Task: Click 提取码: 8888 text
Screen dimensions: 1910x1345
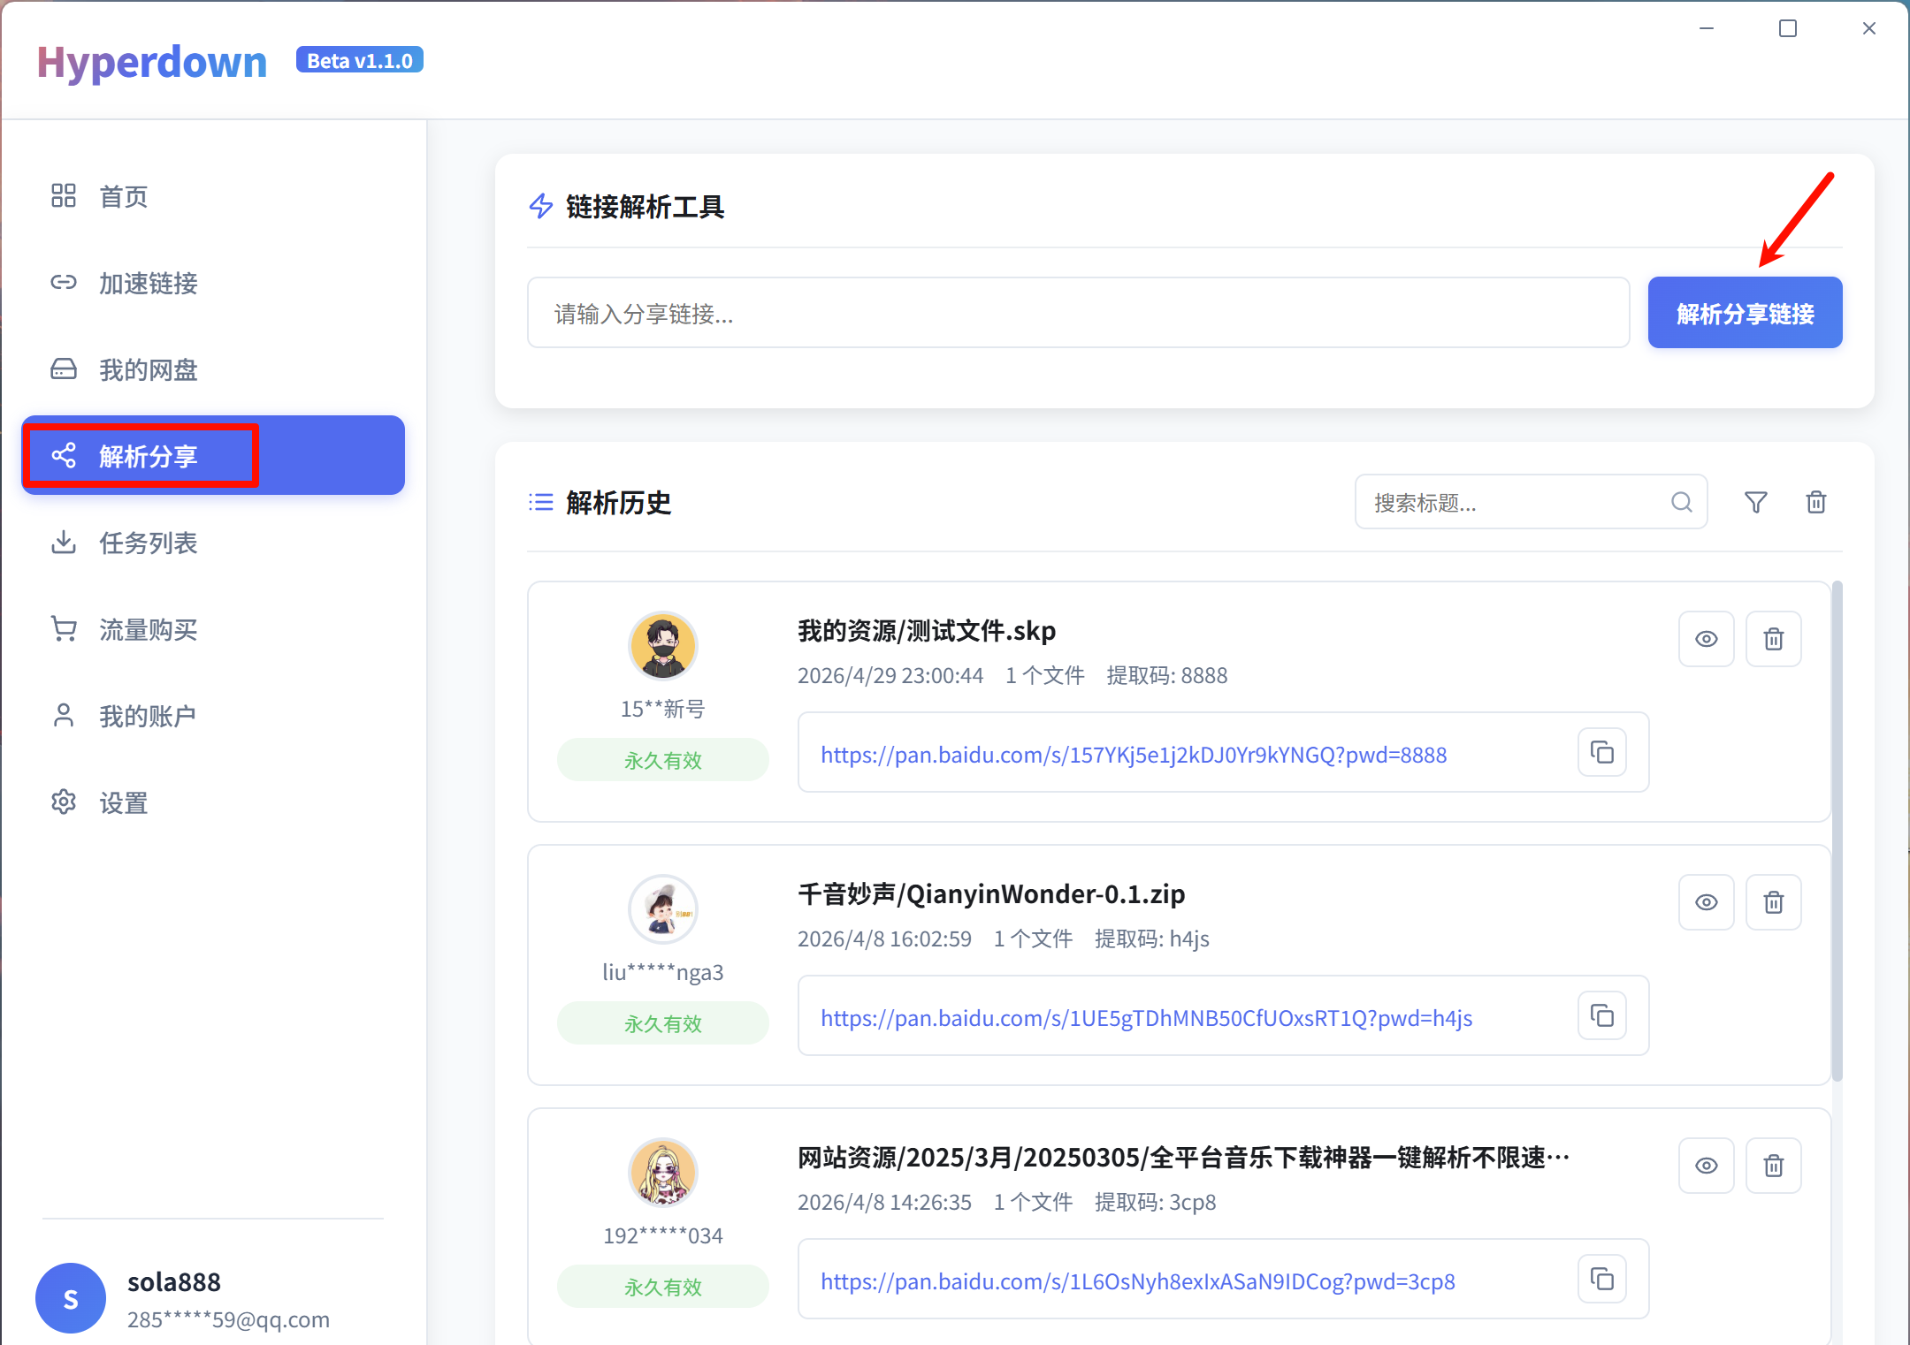Action: [x=1167, y=675]
